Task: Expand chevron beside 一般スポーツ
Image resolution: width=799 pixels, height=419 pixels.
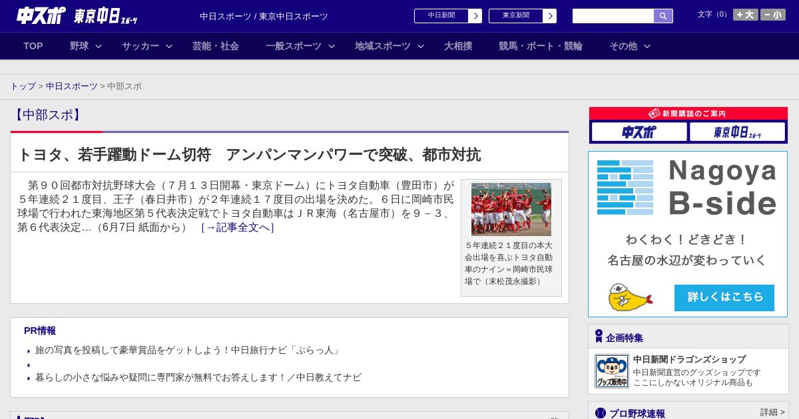Action: 332,46
